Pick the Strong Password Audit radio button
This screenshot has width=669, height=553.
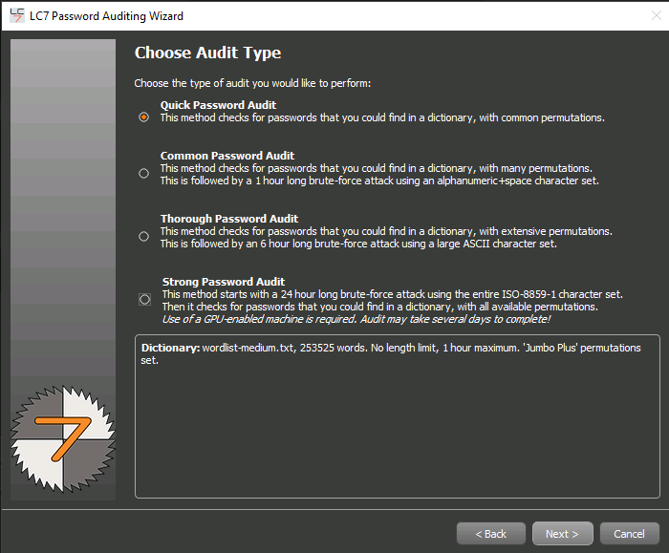tap(144, 299)
